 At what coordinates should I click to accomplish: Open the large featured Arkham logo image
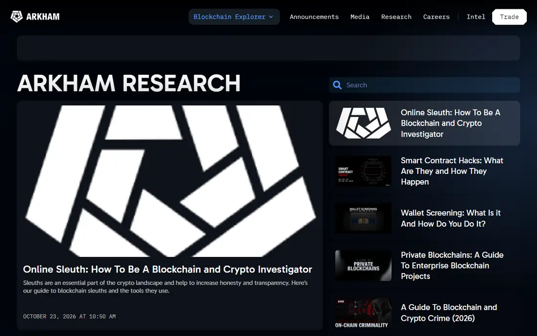(170, 181)
